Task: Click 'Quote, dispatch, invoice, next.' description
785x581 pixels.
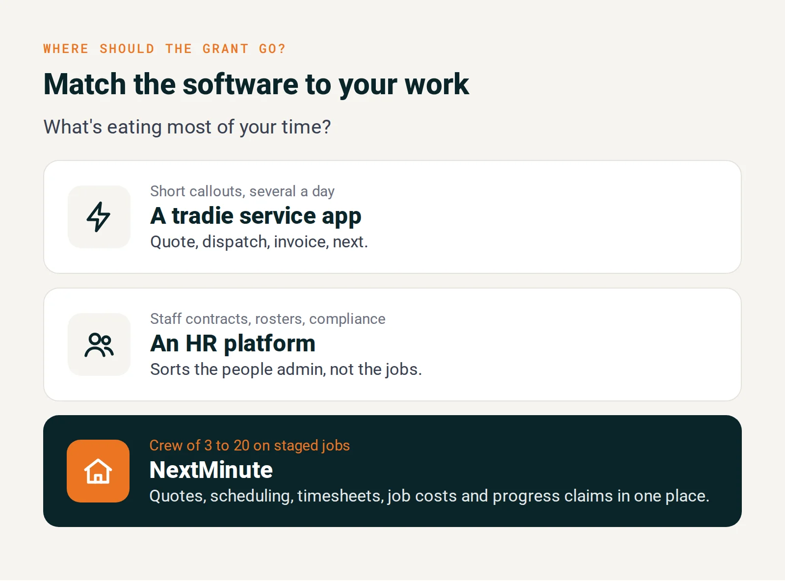Action: (x=259, y=242)
